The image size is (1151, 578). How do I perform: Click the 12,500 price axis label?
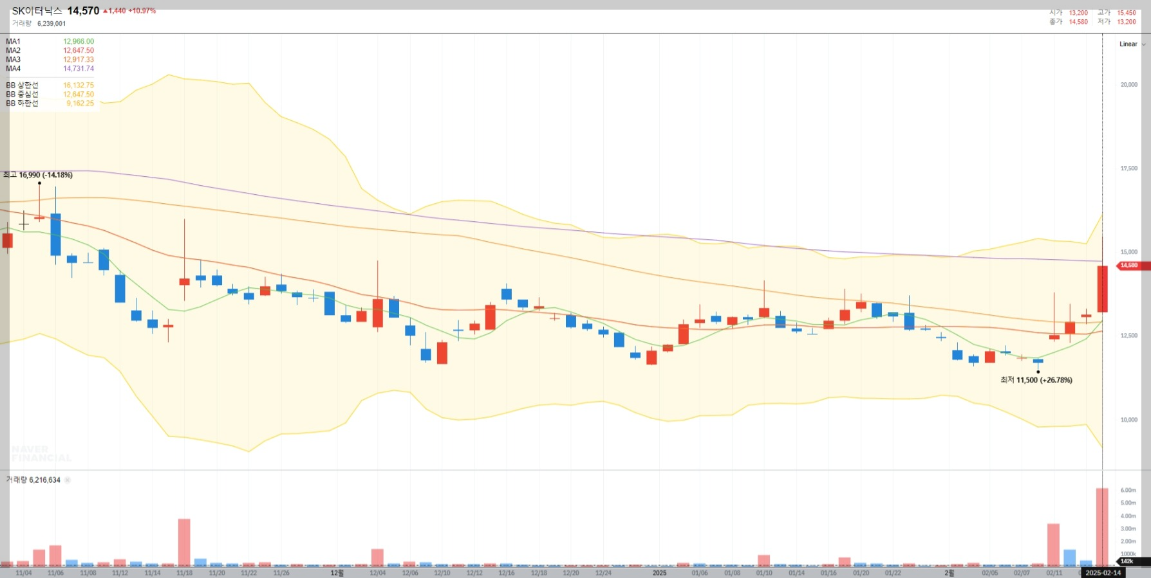(x=1129, y=336)
